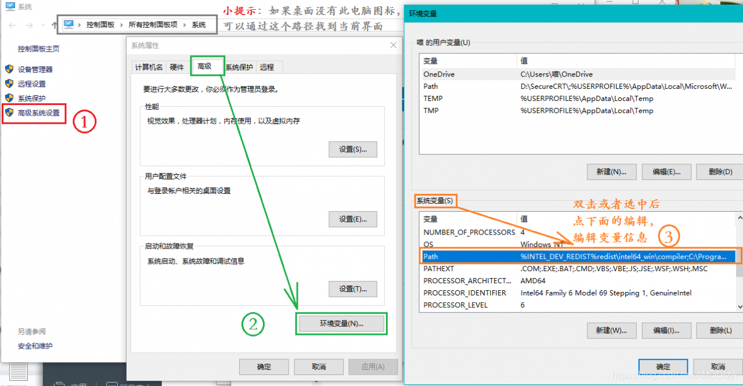Screen dimensions: 743x386
Task: Click system variables list scroll down arrow
Action: pyautogui.click(x=740, y=306)
